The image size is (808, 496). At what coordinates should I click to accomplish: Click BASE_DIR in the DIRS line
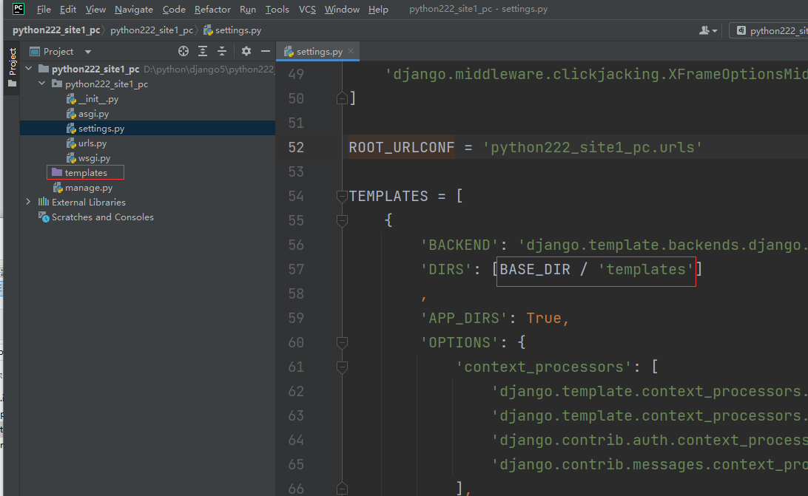pos(535,269)
